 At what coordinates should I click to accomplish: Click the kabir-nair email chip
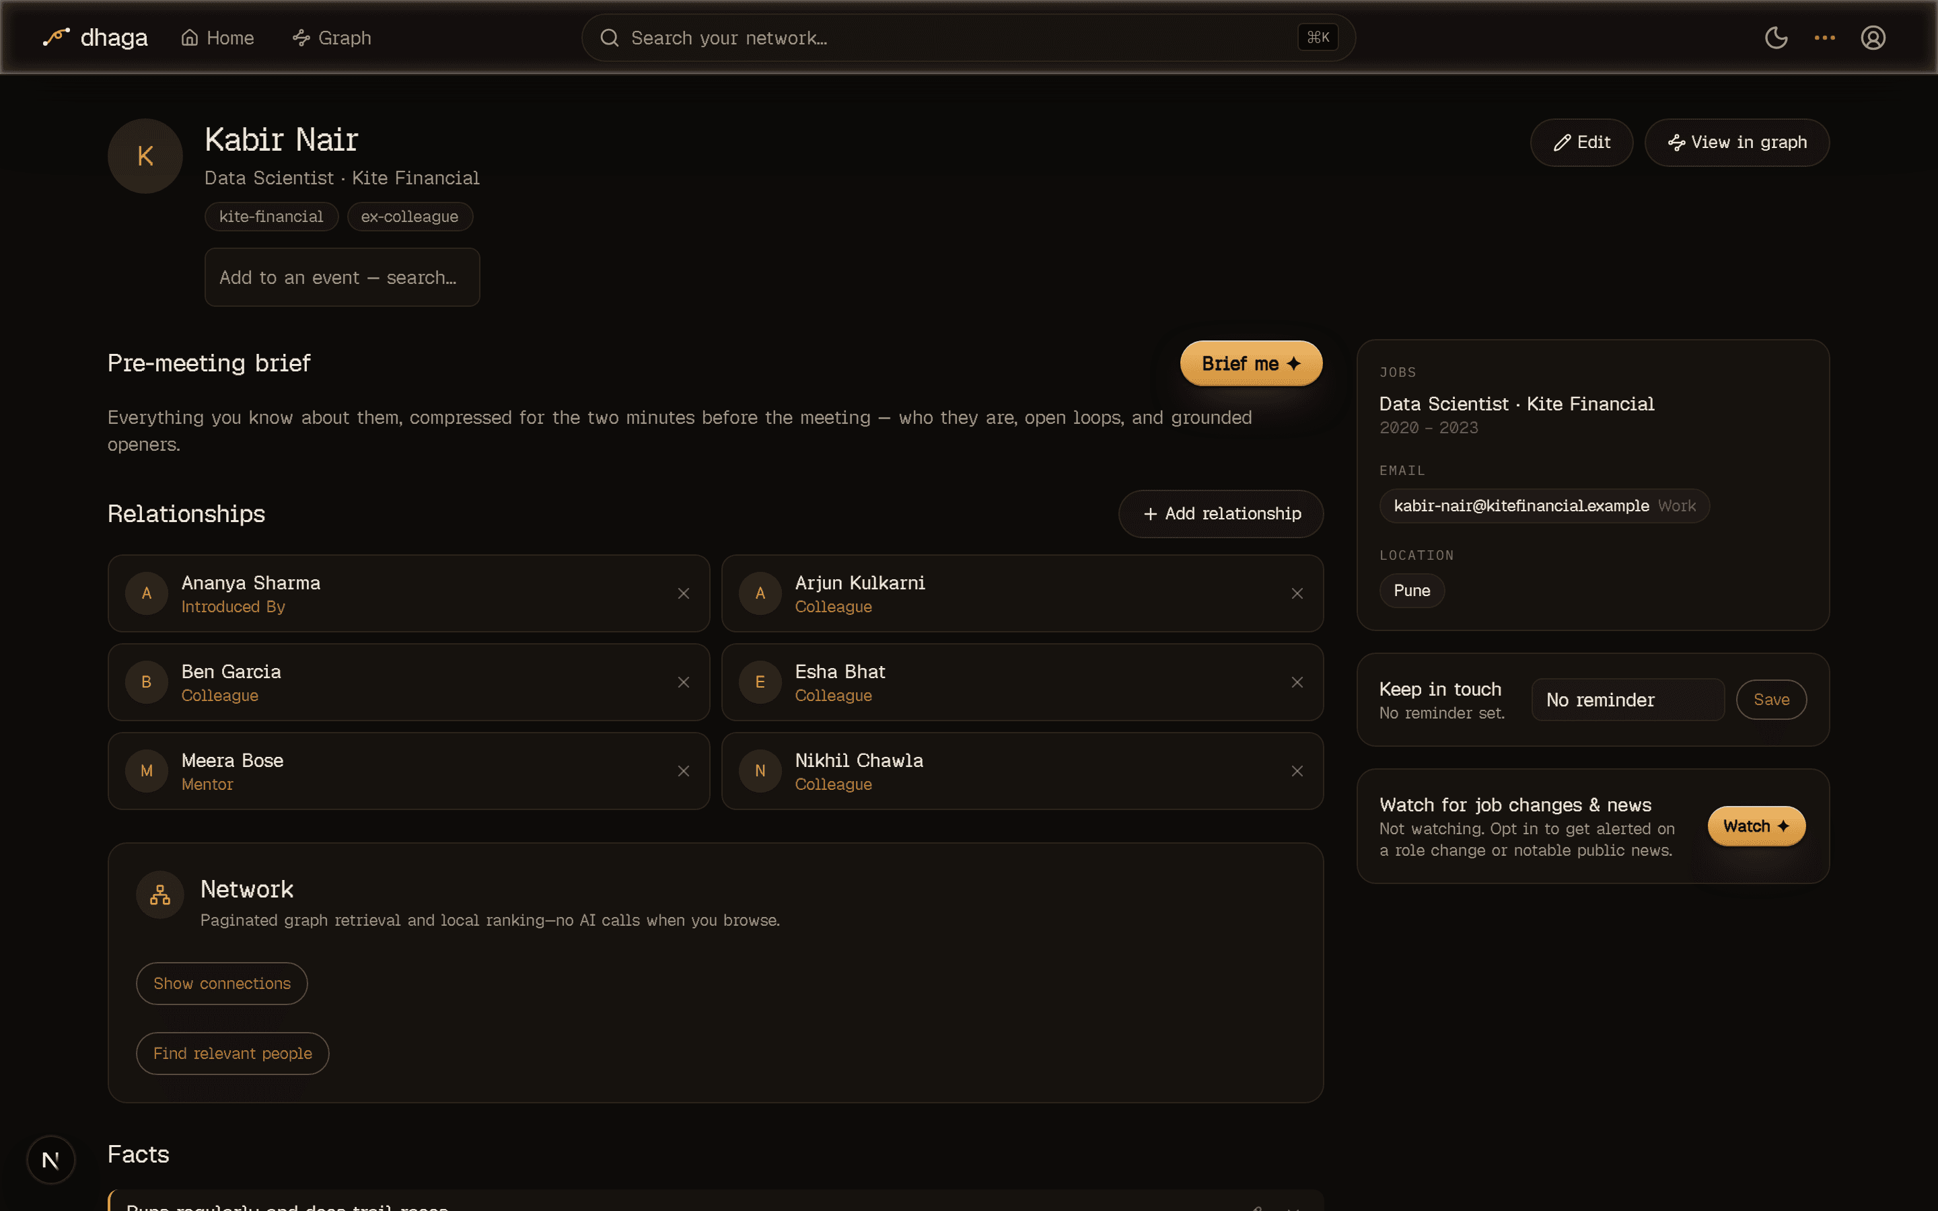pos(1544,506)
